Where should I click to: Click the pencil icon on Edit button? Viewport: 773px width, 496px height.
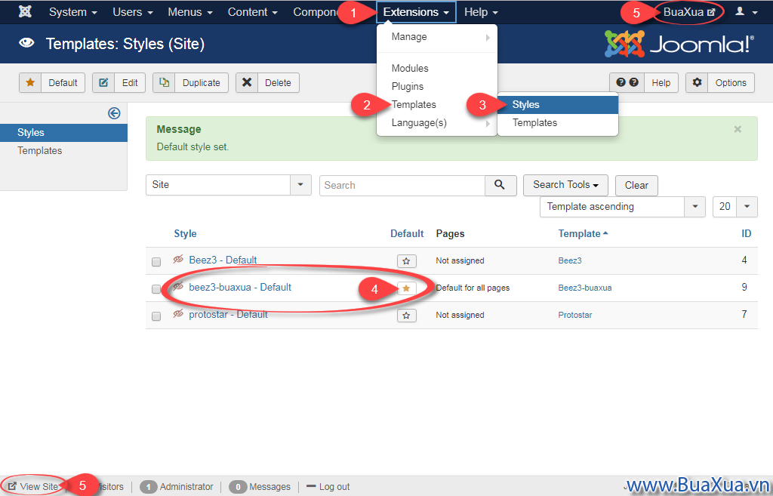click(103, 82)
